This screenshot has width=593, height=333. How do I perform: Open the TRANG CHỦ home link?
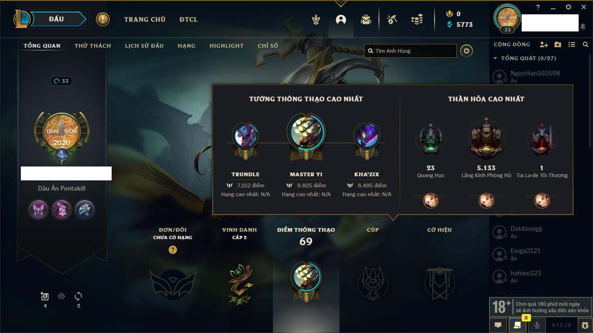point(145,19)
